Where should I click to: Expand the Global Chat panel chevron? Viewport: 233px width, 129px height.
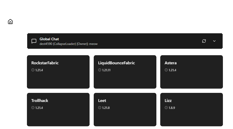click(214, 41)
